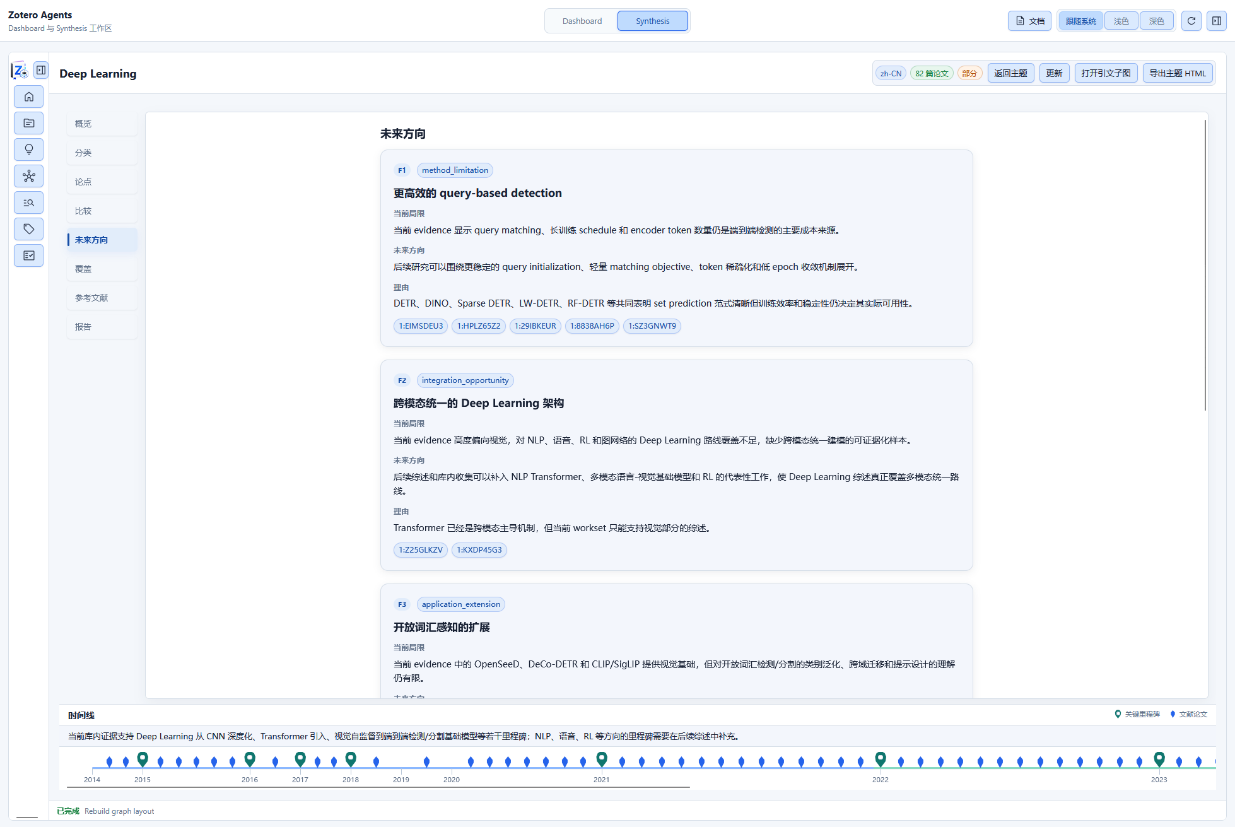Click the refresh icon in top bar
The width and height of the screenshot is (1235, 827).
pyautogui.click(x=1191, y=21)
